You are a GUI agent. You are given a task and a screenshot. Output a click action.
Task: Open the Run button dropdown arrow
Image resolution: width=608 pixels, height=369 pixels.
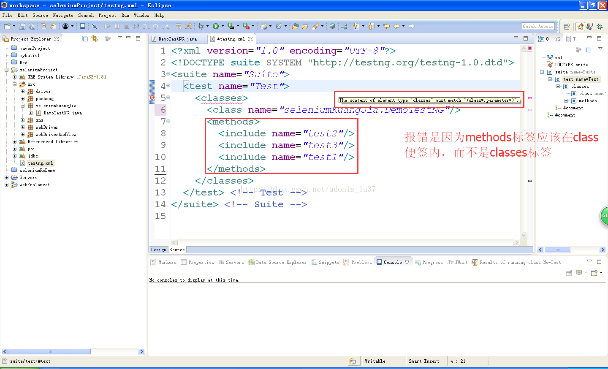(x=223, y=26)
